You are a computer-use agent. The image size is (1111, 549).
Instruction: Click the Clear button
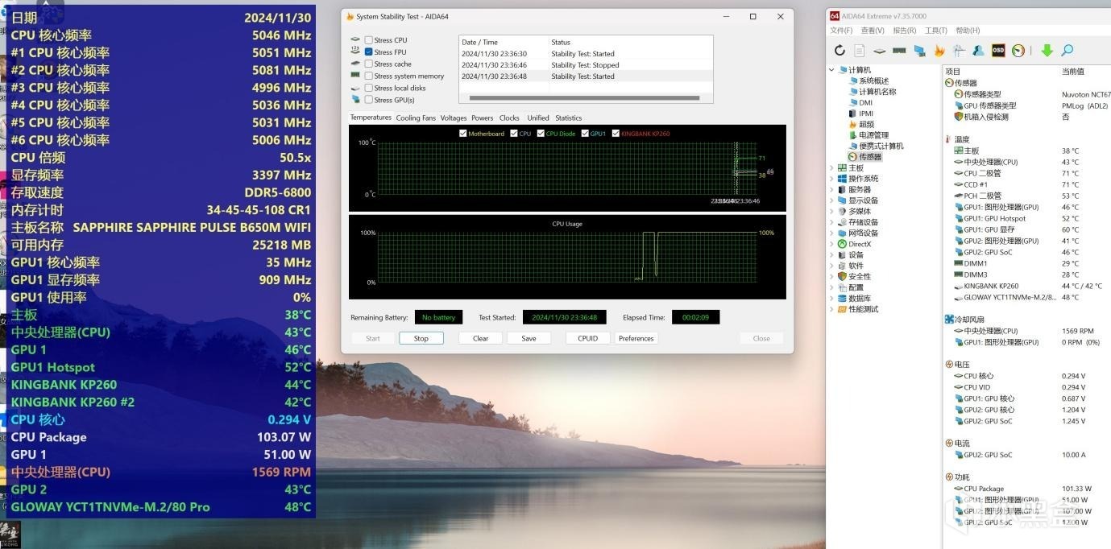[x=481, y=338]
